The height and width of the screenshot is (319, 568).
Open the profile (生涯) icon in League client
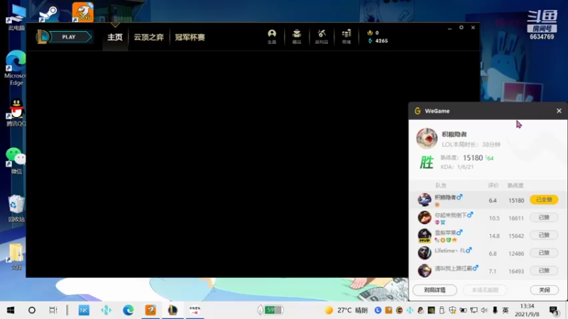pos(272,37)
